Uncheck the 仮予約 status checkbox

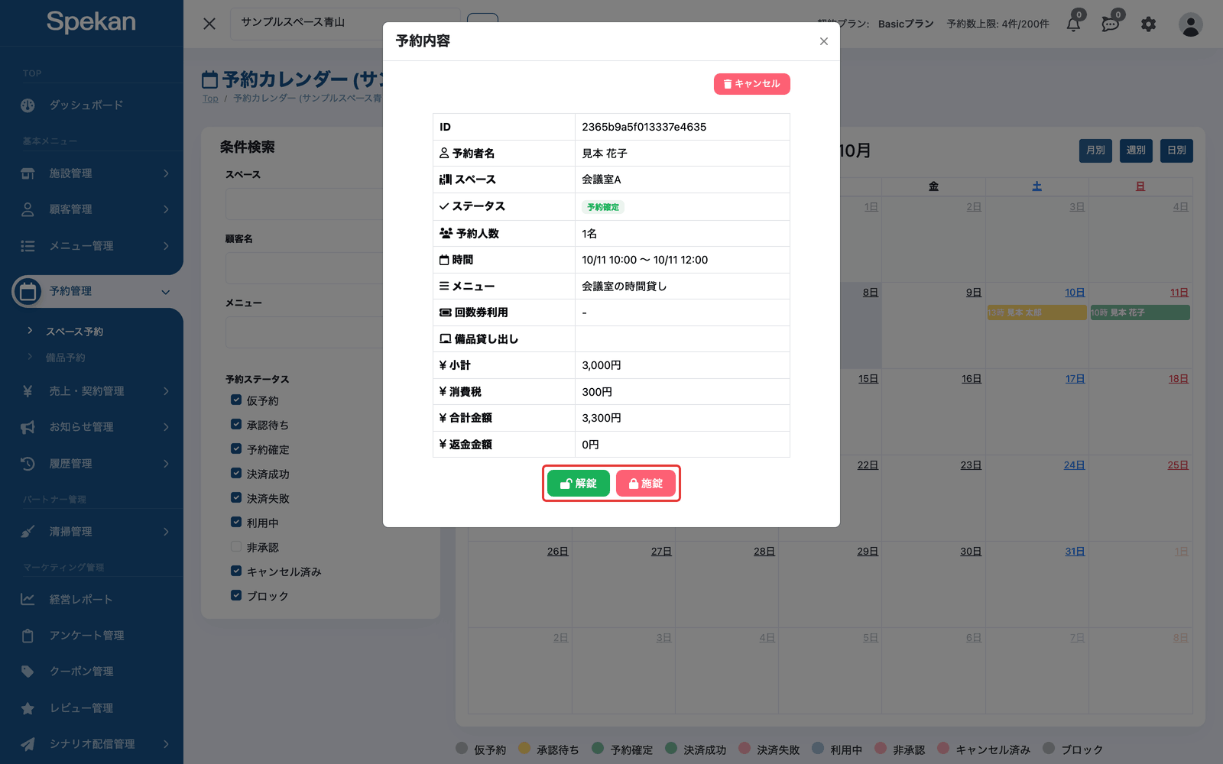coord(236,400)
